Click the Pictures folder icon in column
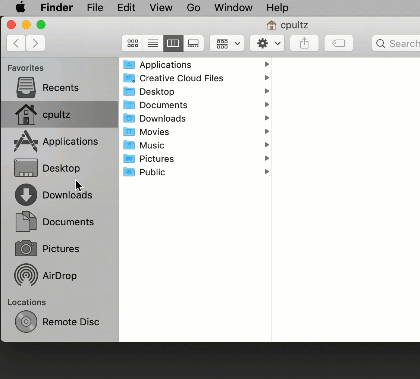The image size is (420, 379). [129, 158]
